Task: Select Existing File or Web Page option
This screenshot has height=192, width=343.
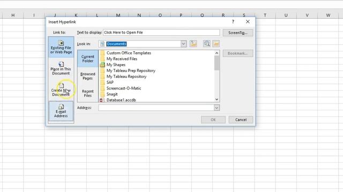Action: (x=61, y=47)
